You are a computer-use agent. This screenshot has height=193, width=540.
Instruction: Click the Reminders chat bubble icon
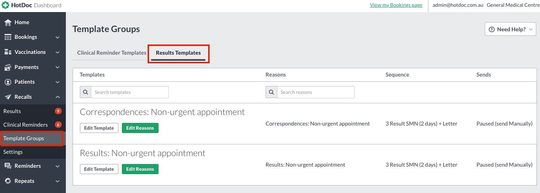[x=8, y=166]
